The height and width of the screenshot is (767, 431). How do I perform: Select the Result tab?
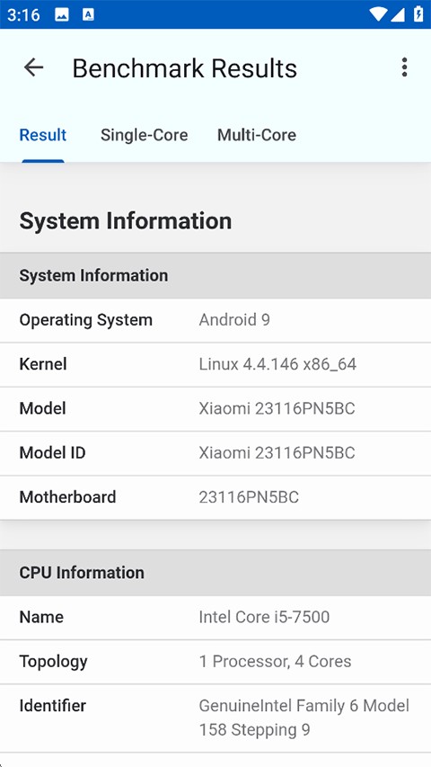tap(43, 135)
